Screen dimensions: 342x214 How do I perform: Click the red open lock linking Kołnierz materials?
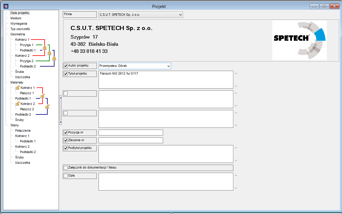coord(43,96)
